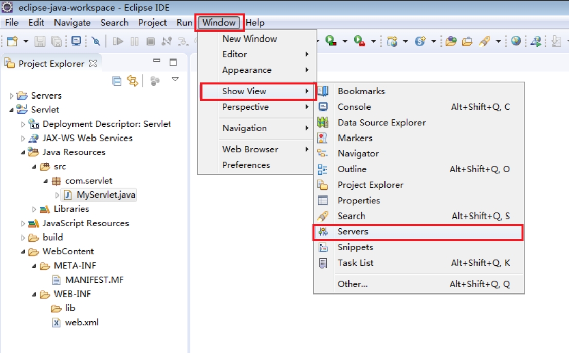Select MyServlet.java in the tree
This screenshot has height=353, width=569.
tap(105, 195)
